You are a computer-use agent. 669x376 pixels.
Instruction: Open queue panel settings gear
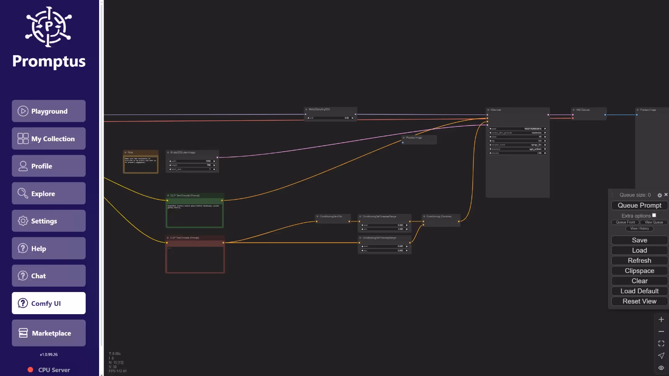(659, 195)
